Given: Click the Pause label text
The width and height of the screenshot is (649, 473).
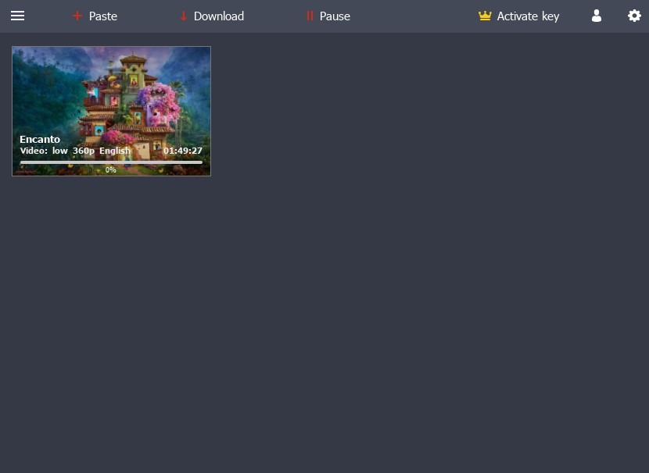Looking at the screenshot, I should coord(335,16).
